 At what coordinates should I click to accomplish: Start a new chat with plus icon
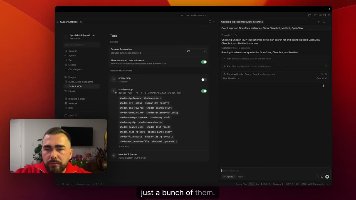coord(319,22)
